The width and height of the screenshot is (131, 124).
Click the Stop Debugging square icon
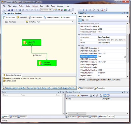86,10
